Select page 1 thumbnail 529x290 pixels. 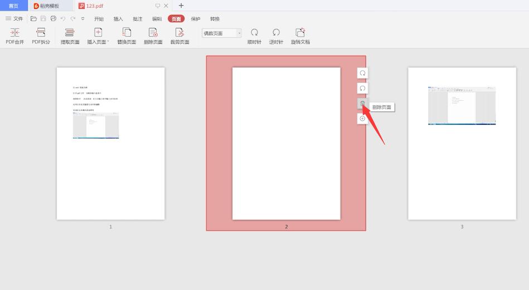(111, 144)
